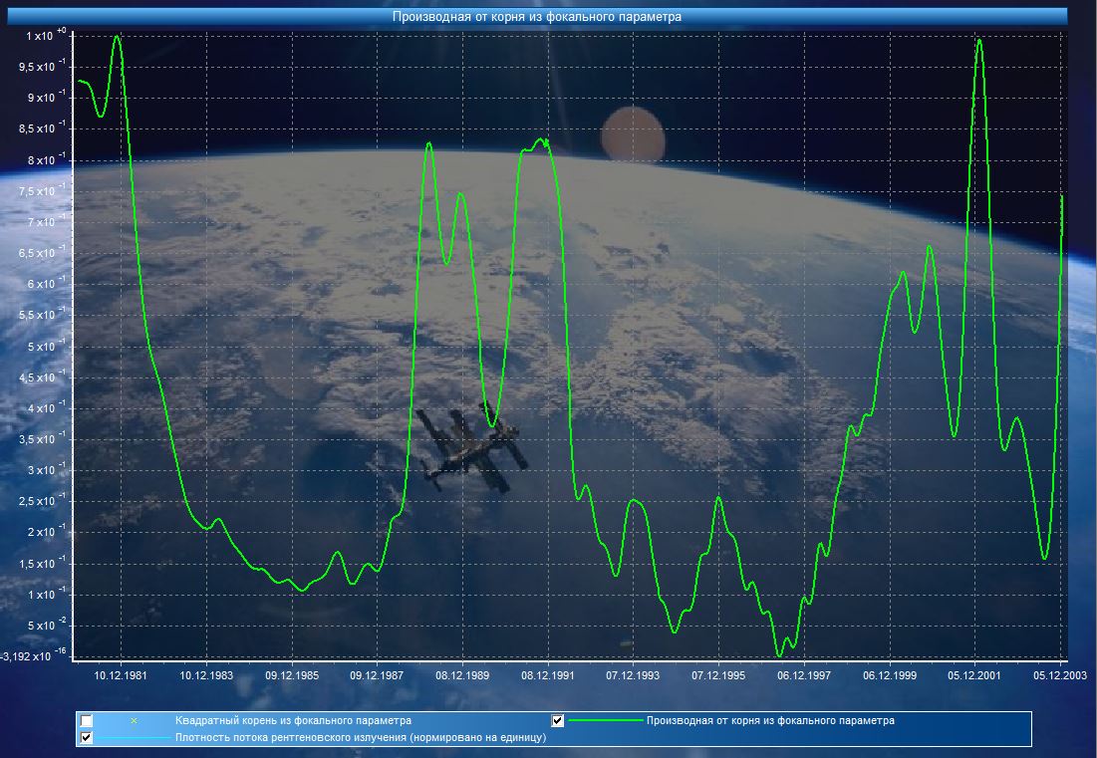Viewport: 1097px width, 758px height.
Task: Click the y-axis value 4,5 x10 -1
Action: coord(42,377)
